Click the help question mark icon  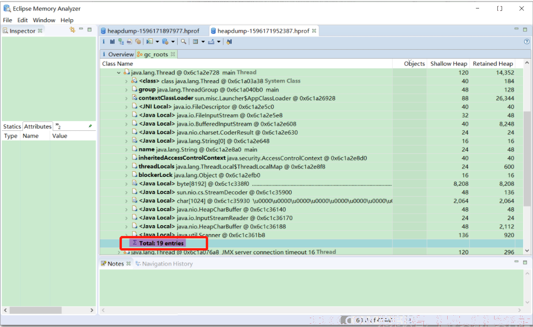point(526,41)
